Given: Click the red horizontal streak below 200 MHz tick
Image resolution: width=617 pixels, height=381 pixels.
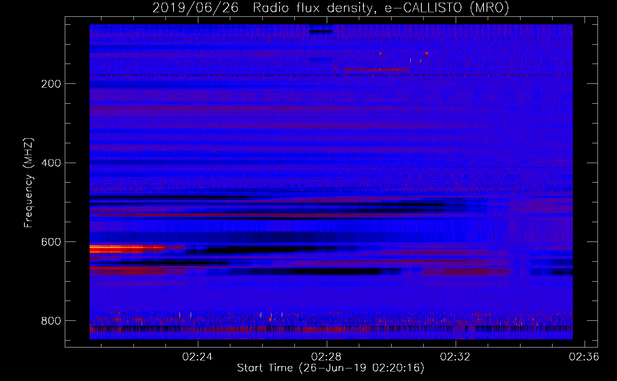Looking at the screenshot, I should tap(376, 69).
